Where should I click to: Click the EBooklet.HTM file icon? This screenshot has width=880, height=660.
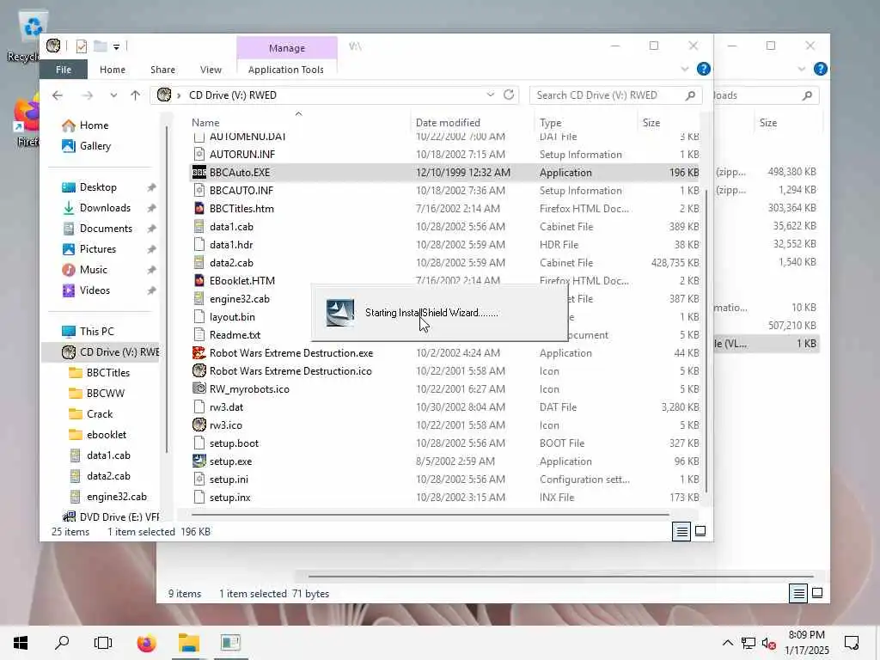[199, 281]
